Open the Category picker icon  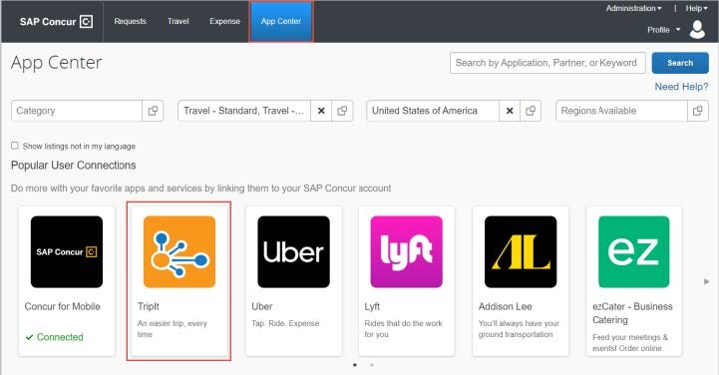point(153,111)
